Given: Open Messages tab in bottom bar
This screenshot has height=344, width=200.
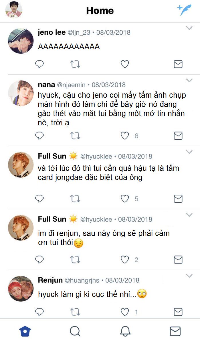Looking at the screenshot, I should coord(175,331).
